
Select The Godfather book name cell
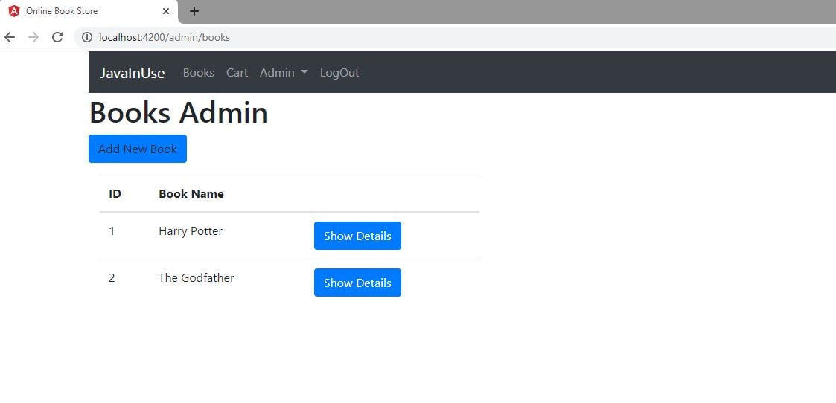click(x=197, y=278)
